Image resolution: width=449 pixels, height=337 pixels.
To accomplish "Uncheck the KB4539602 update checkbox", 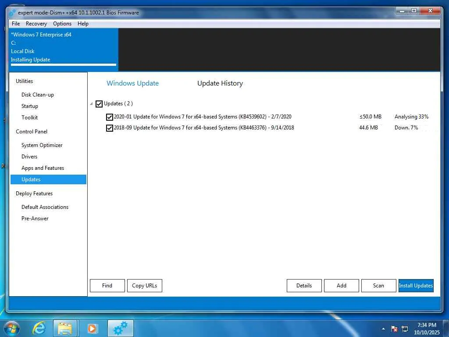I will coord(109,117).
